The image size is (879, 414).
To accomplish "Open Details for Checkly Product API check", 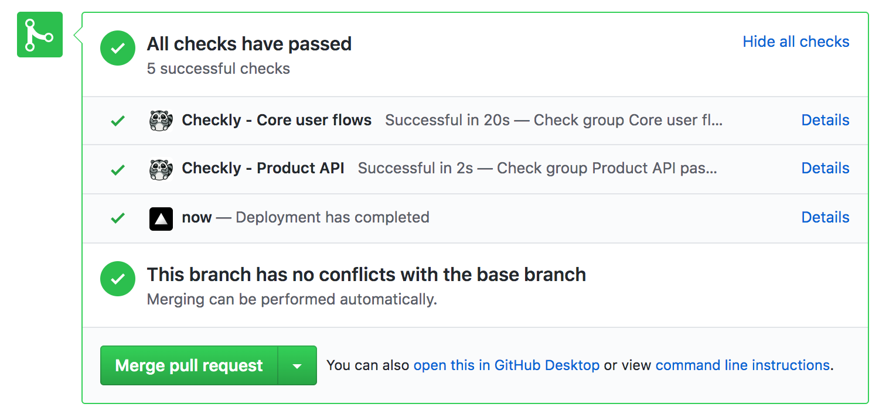I will click(x=825, y=169).
